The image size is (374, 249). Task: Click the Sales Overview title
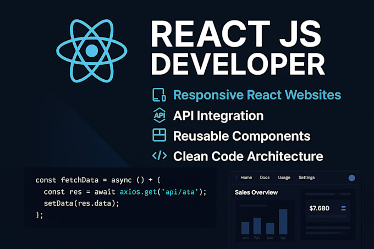coord(256,192)
